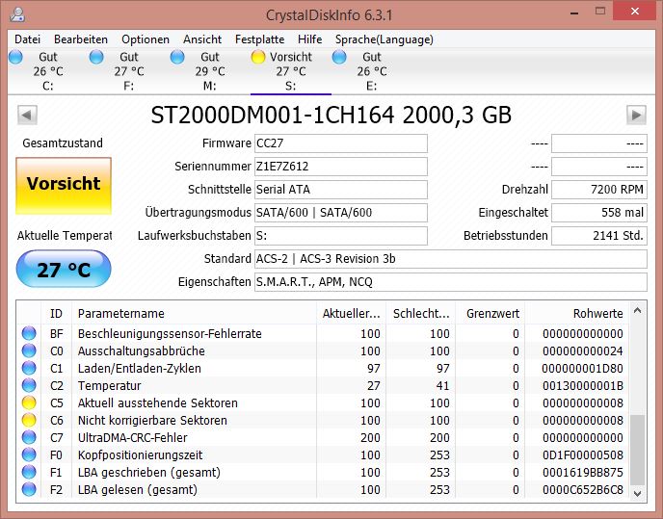Image resolution: width=663 pixels, height=519 pixels.
Task: Open the Bearbeiten menu
Action: (81, 39)
